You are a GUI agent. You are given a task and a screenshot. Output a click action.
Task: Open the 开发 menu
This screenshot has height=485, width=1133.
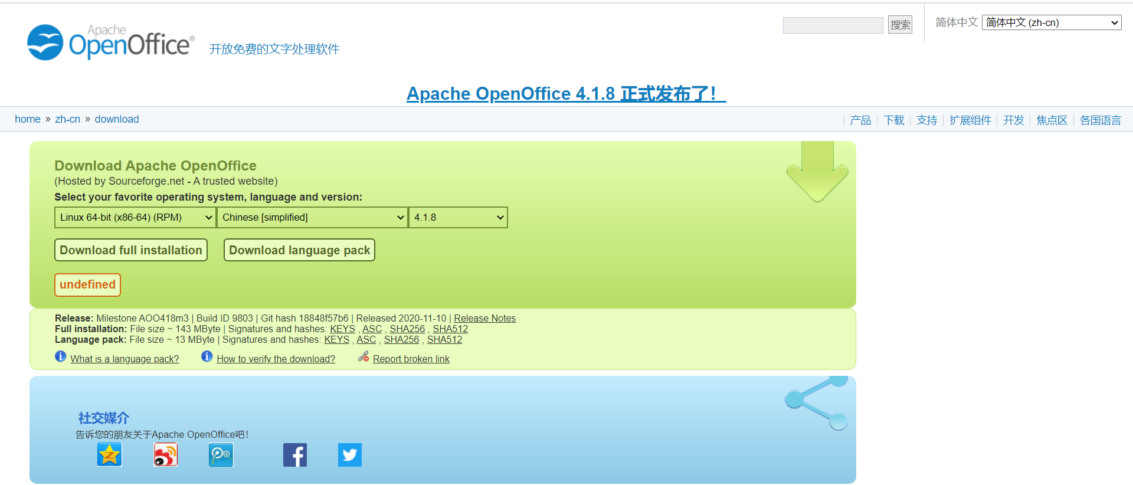(x=1014, y=120)
